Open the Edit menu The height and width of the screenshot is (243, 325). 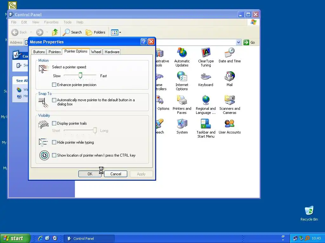coord(24,22)
